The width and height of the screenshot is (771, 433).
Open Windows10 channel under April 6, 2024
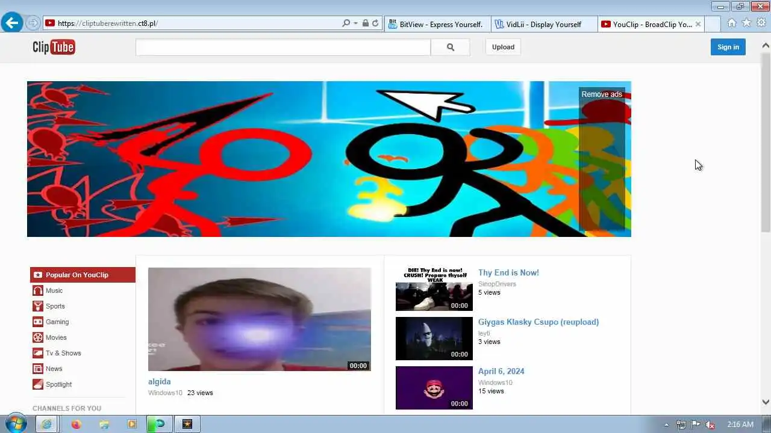[x=495, y=382]
